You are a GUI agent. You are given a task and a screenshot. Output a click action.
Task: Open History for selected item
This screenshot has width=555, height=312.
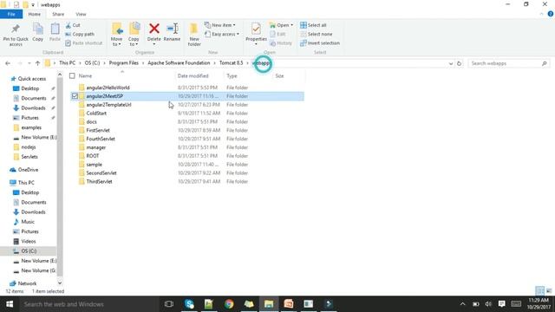point(281,43)
